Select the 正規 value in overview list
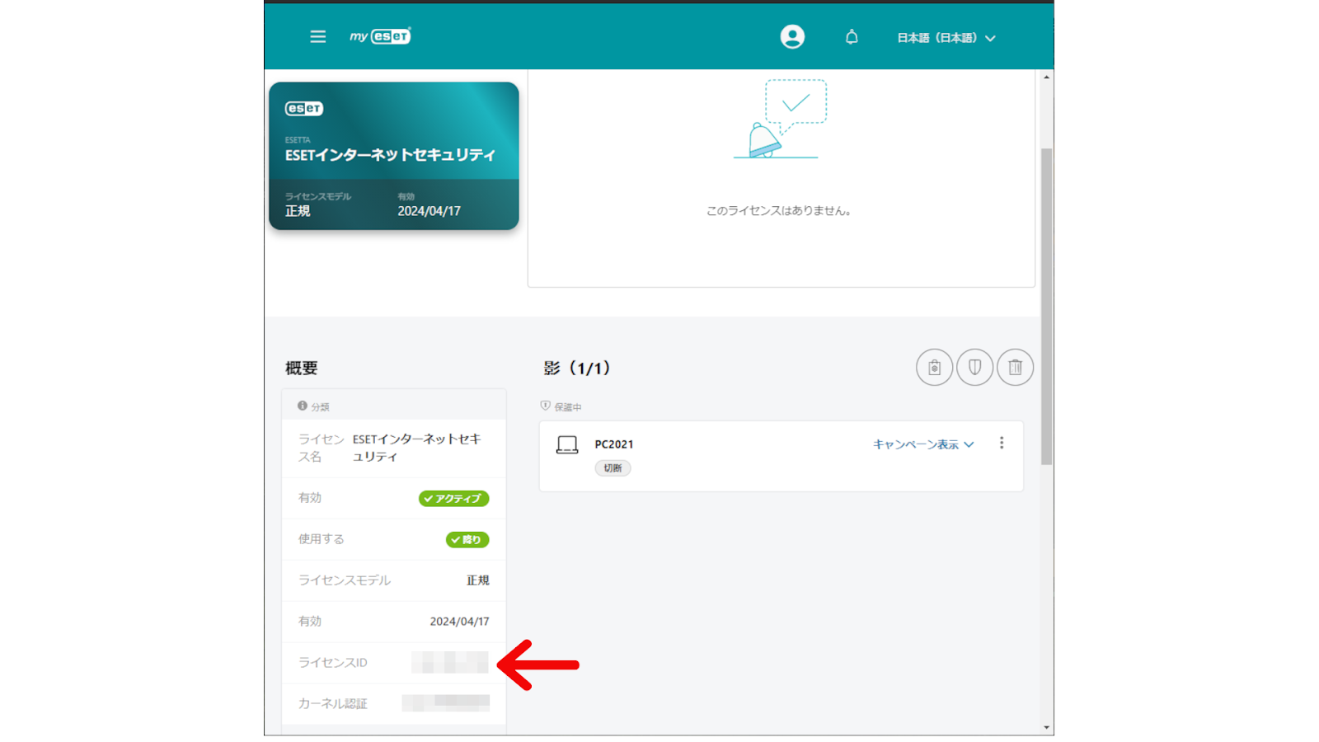This screenshot has height=742, width=1319. [478, 580]
